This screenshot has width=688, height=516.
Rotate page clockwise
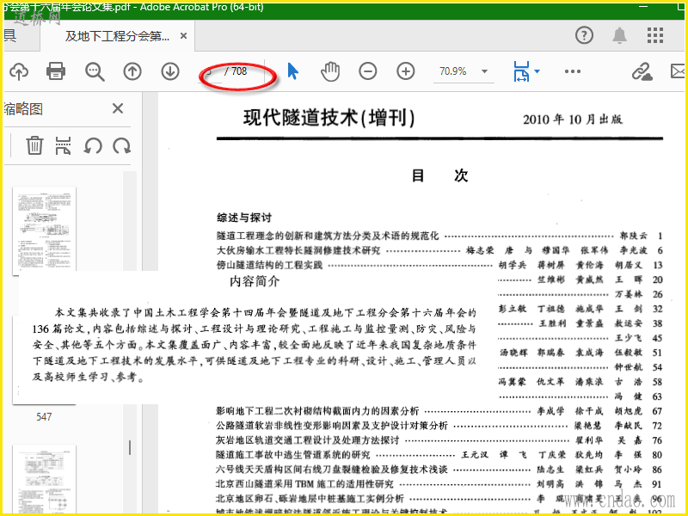click(121, 145)
